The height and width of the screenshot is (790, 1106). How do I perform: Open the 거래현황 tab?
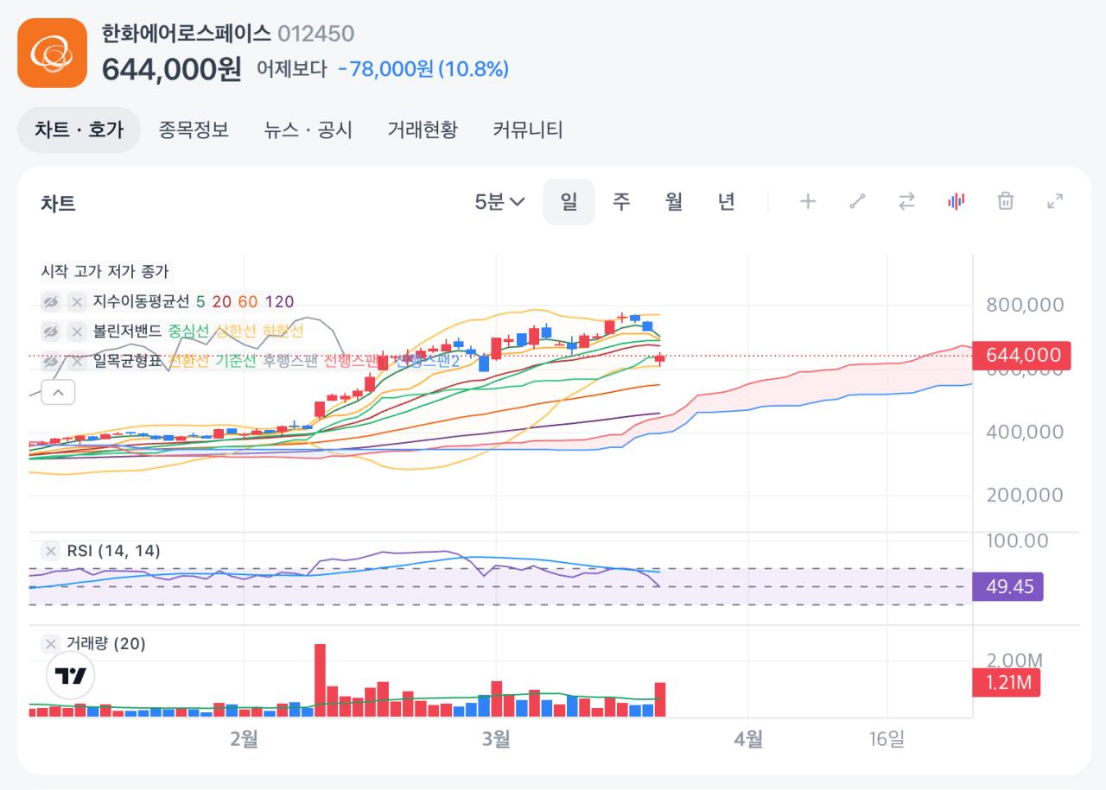(x=423, y=130)
